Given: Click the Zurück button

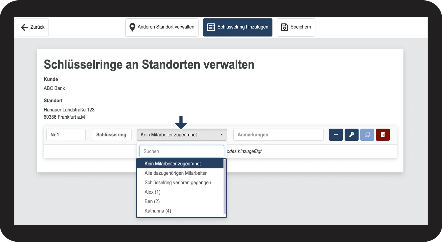Looking at the screenshot, I should click(33, 27).
